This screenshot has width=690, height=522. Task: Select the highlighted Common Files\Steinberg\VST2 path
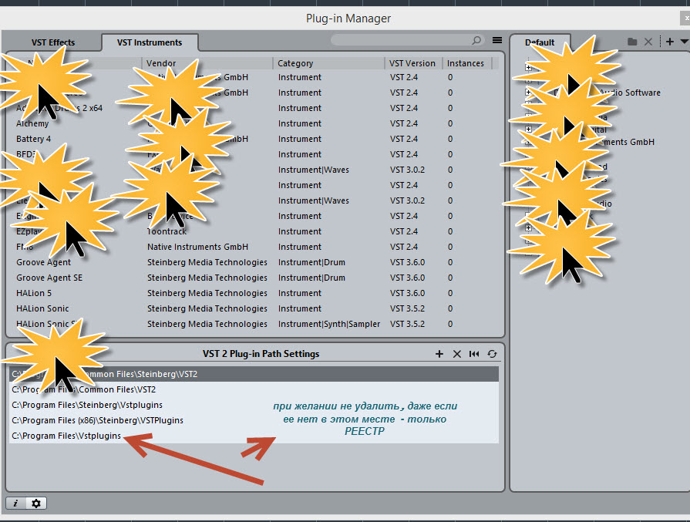coord(254,374)
